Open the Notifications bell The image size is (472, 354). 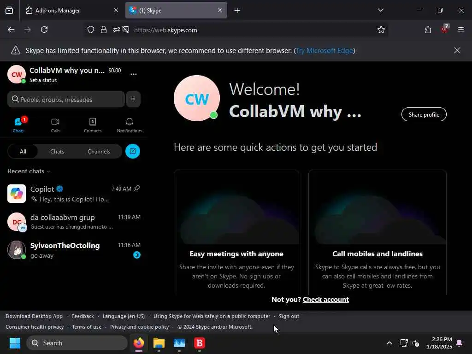[130, 125]
